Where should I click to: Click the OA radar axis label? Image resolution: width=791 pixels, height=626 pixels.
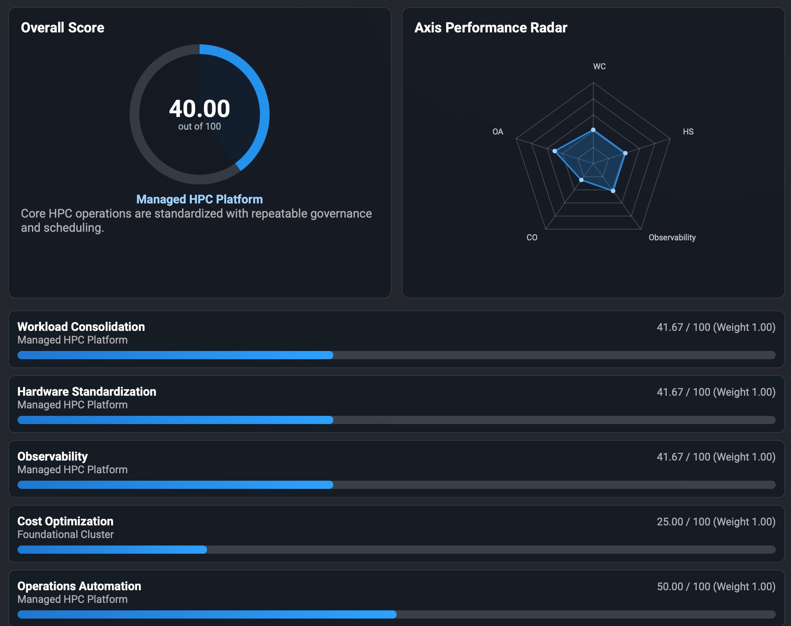(498, 132)
